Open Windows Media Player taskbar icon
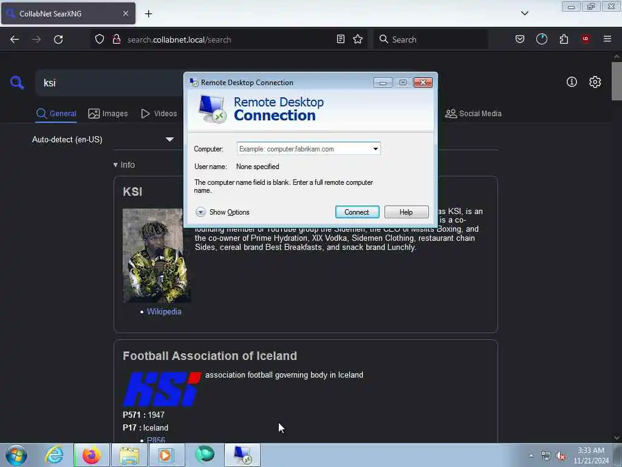Viewport: 622px width, 467px height. pos(166,455)
